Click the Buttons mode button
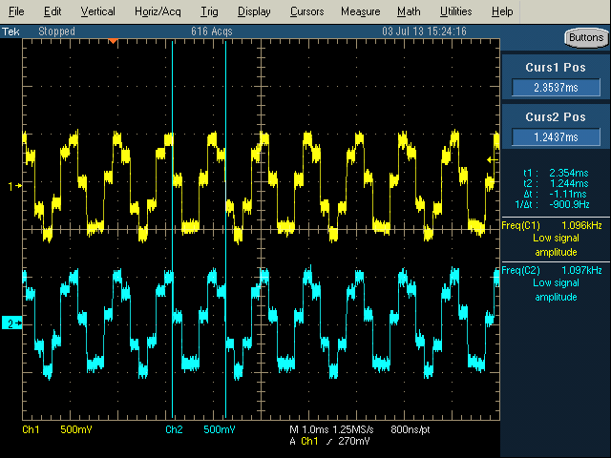 coord(586,38)
